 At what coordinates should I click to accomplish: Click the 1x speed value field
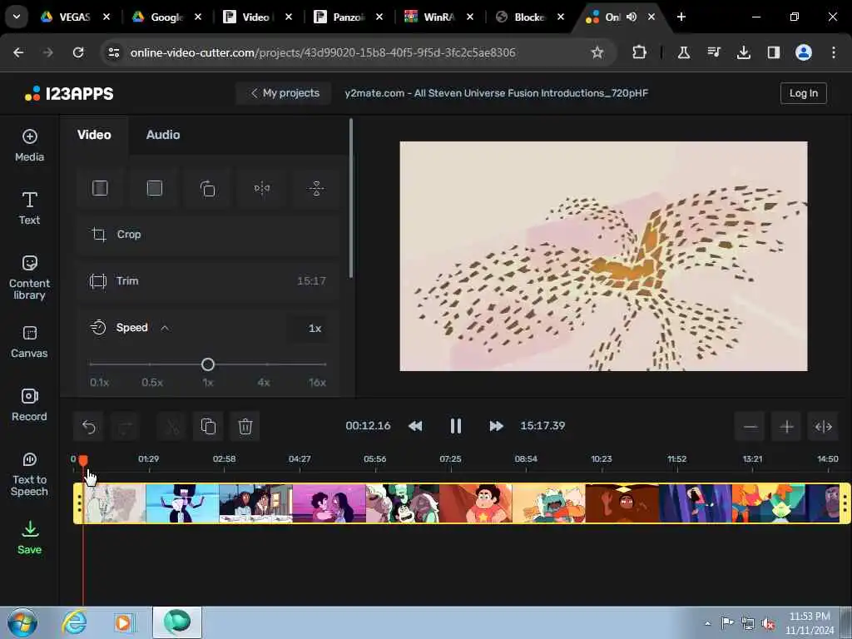[308, 328]
